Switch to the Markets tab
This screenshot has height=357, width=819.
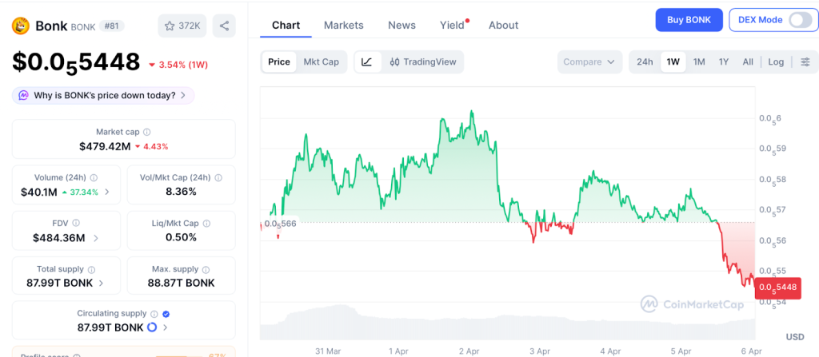[x=343, y=25]
